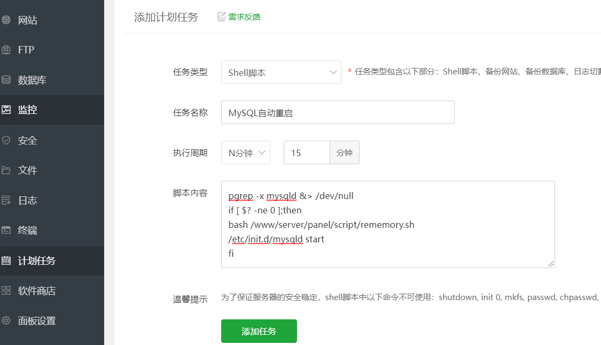Click the 软件商店 grid icon

[x=6, y=290]
